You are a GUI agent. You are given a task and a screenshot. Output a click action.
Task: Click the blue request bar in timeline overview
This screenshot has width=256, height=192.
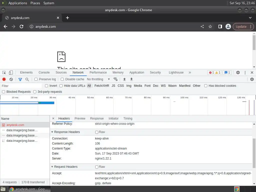pyautogui.click(x=27, y=103)
